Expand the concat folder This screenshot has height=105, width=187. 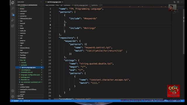point(22,14)
